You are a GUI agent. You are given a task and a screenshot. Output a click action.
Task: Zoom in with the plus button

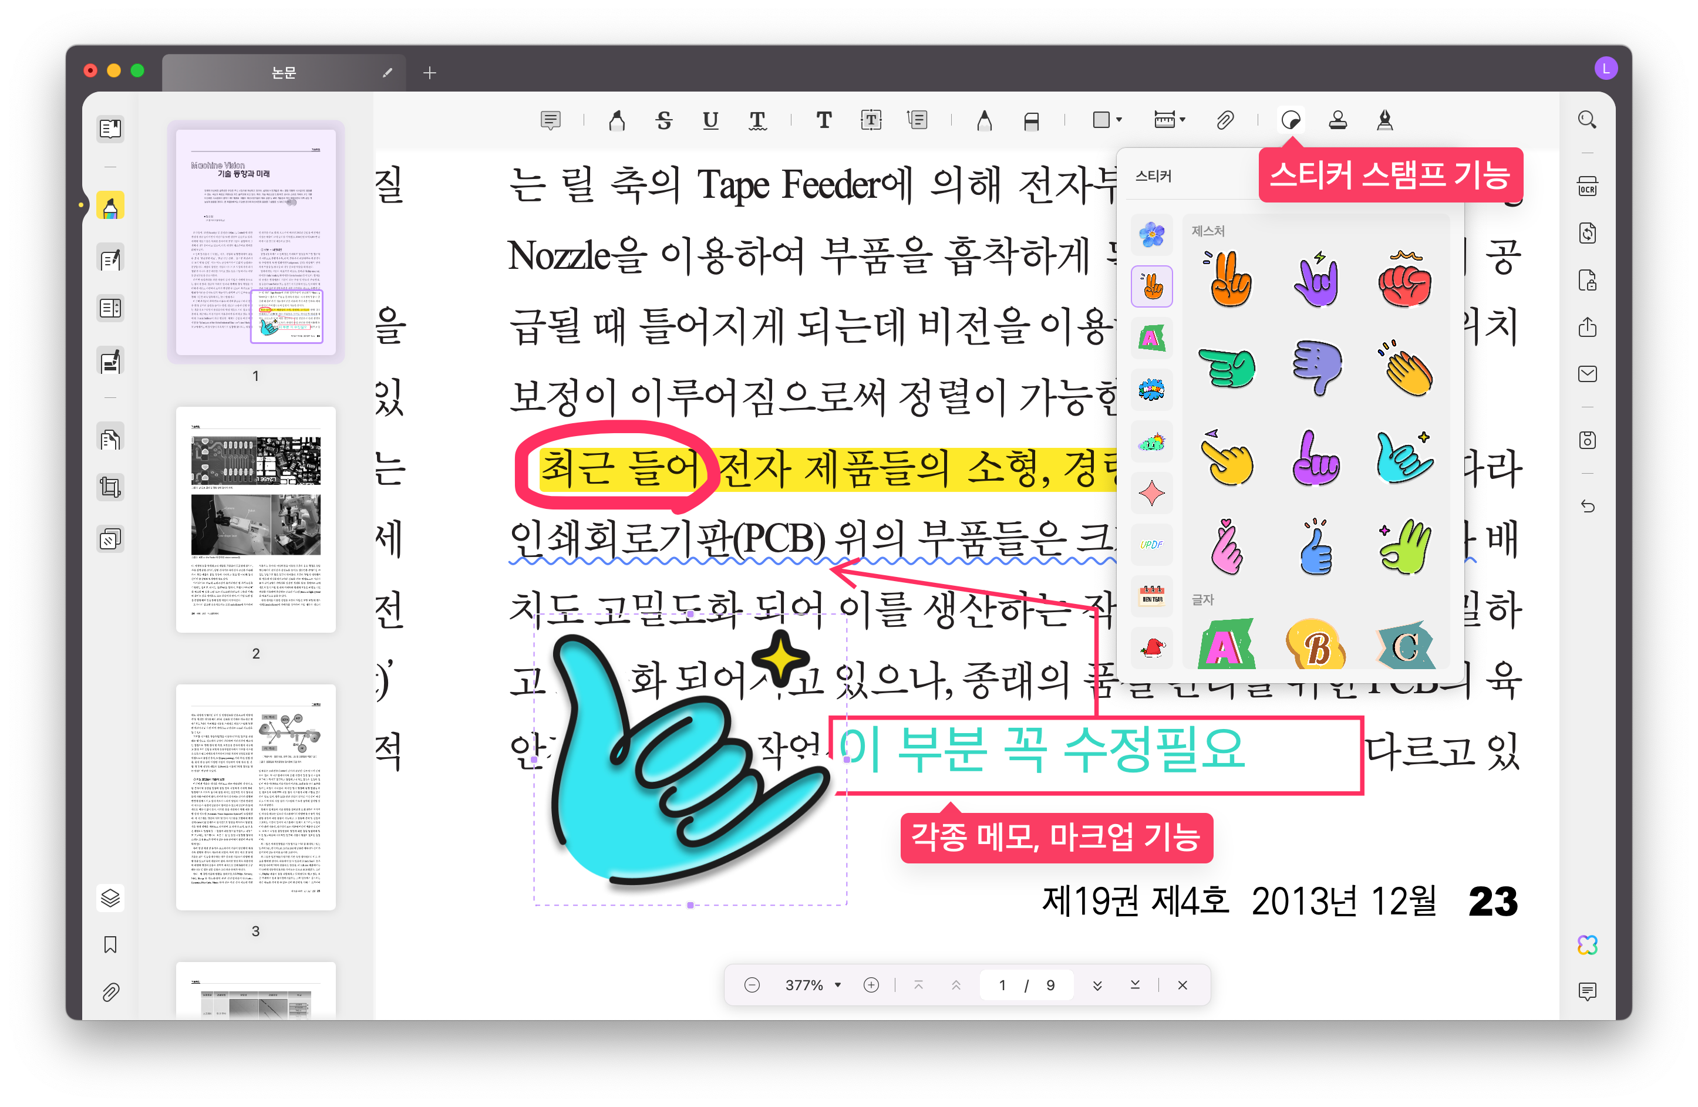coord(871,985)
